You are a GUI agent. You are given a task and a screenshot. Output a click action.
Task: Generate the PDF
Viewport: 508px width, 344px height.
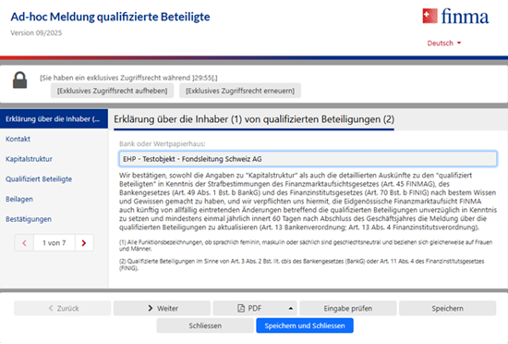(249, 308)
